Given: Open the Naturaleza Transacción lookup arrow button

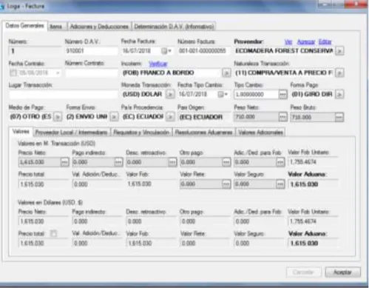Looking at the screenshot, I should point(339,73).
